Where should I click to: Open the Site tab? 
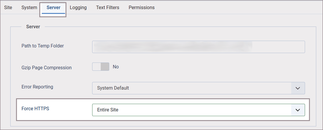tap(8, 7)
